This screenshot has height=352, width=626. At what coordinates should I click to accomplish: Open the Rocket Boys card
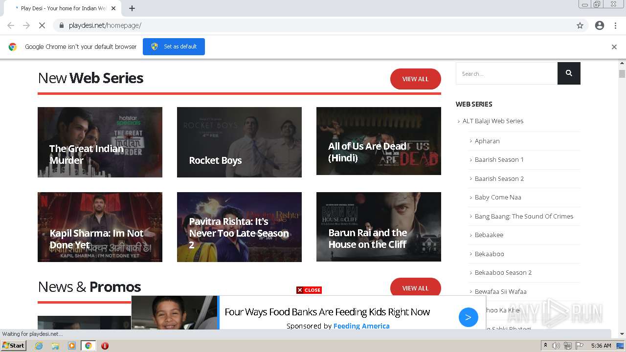[x=239, y=142]
